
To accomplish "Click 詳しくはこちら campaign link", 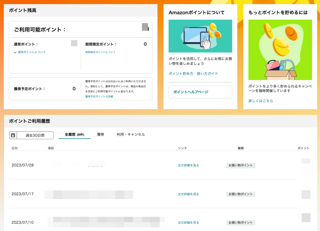I will pos(261,101).
